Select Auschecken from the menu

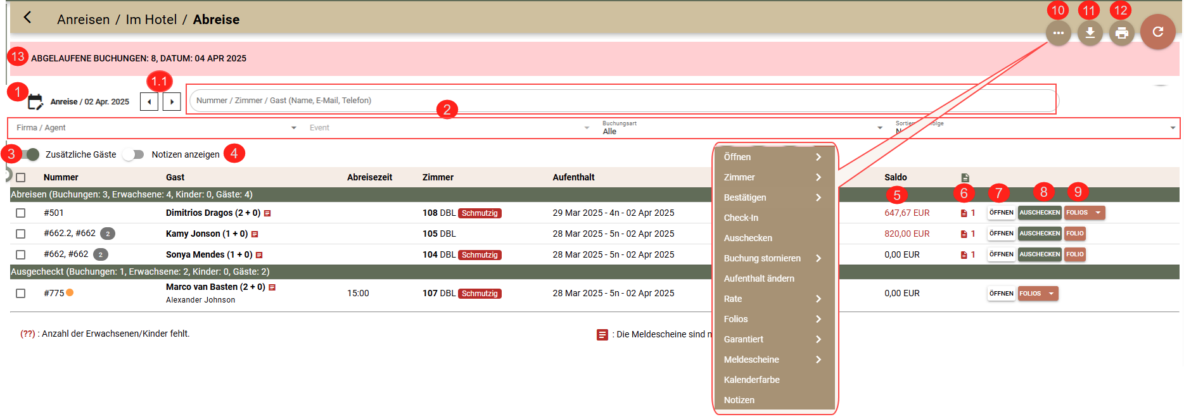tap(773, 238)
